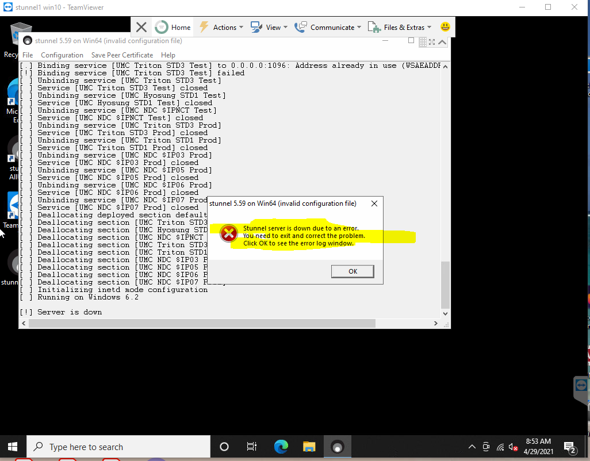Open the Microsoft Edge taskbar icon
This screenshot has width=590, height=461.
(281, 447)
